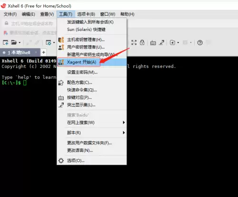Expand 在网上搜索(W) submenu arrow
The height and width of the screenshot is (197, 238).
pyautogui.click(x=124, y=122)
